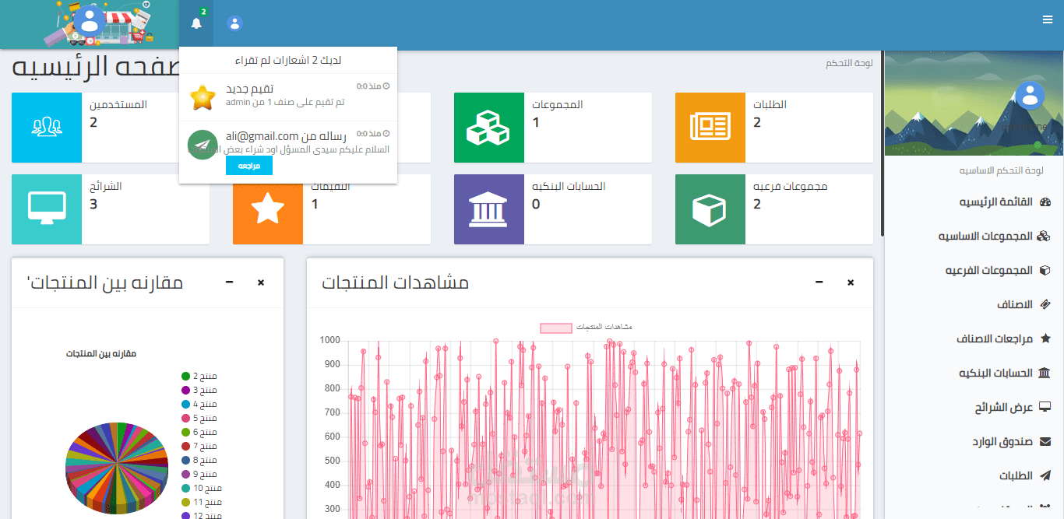Viewport: 1064px width, 519px height.
Task: Select الاصناف in the sidebar menu
Action: tap(1021, 304)
